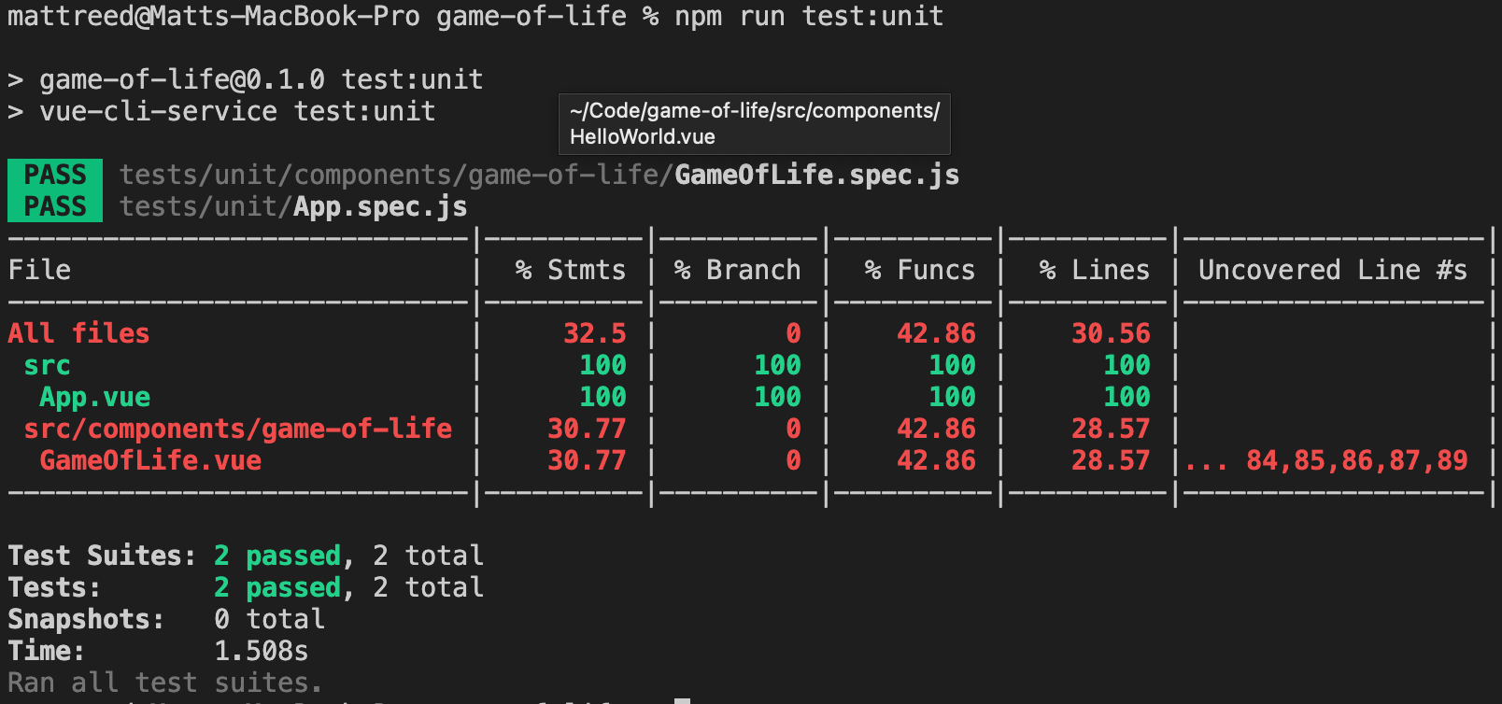The image size is (1502, 704).
Task: Click the PASS badge for App.spec.js
Action: click(55, 206)
